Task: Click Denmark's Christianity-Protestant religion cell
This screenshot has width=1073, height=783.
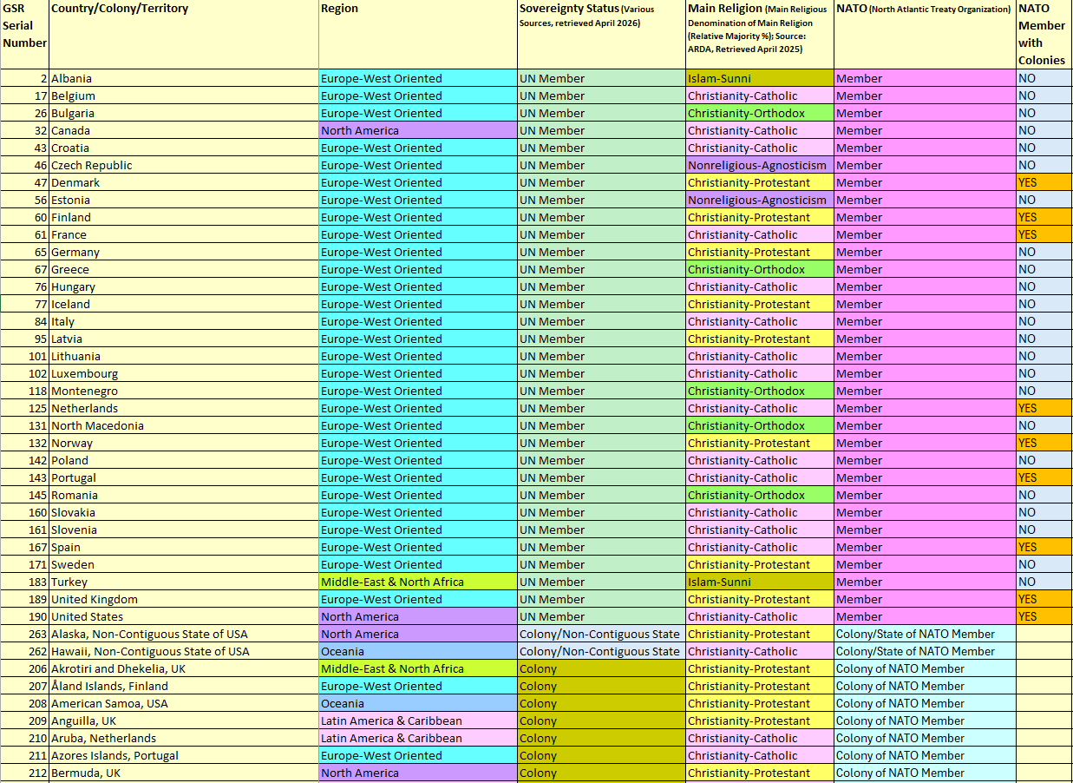Action: [x=760, y=182]
